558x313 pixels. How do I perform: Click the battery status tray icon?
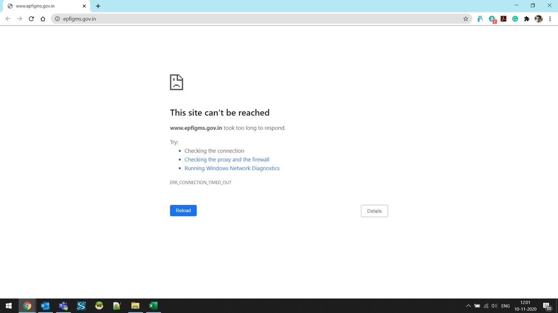tap(477, 306)
